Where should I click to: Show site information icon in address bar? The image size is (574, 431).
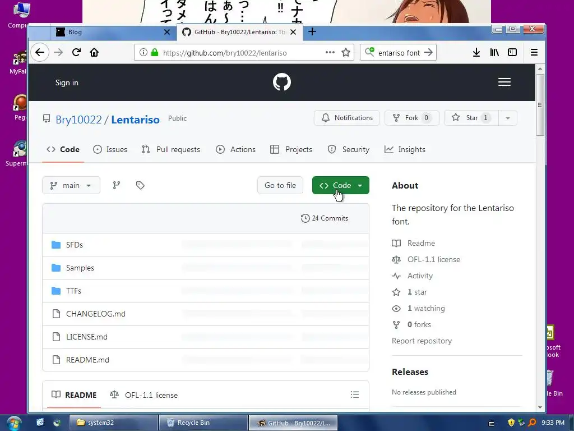(143, 52)
